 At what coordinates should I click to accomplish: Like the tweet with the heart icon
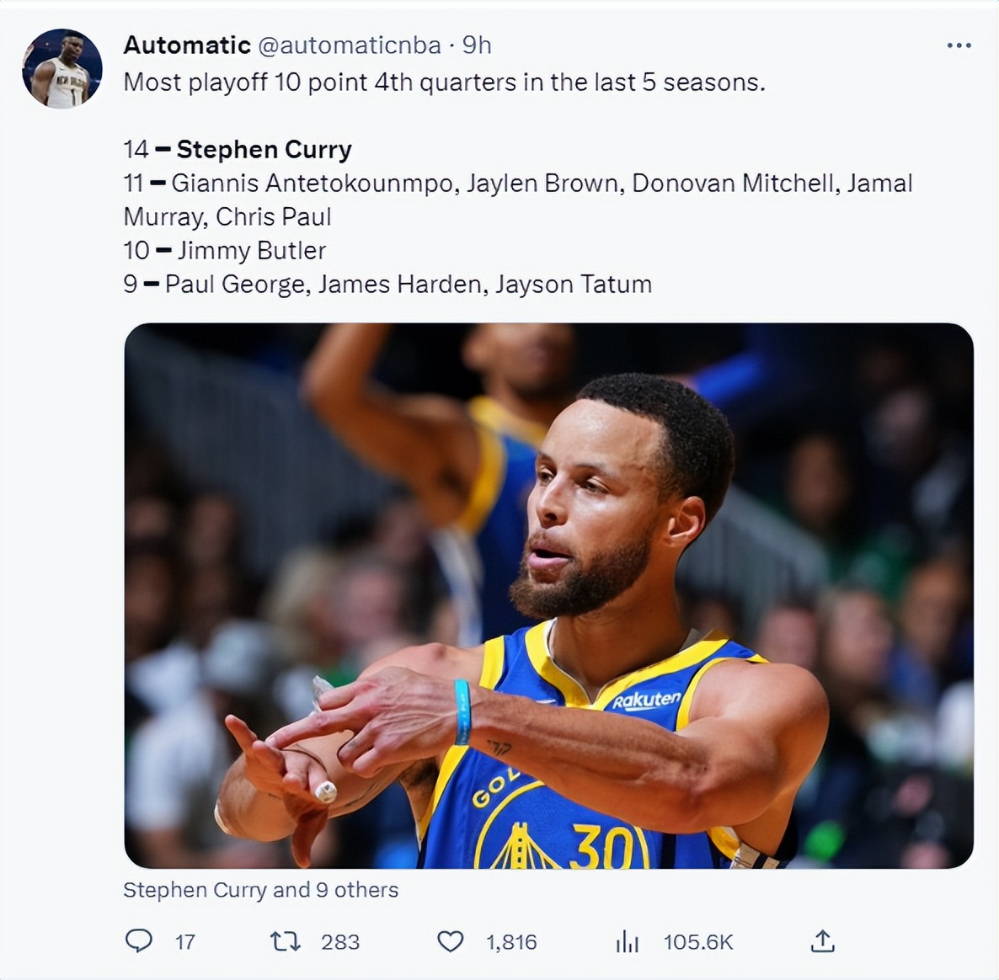pos(451,940)
